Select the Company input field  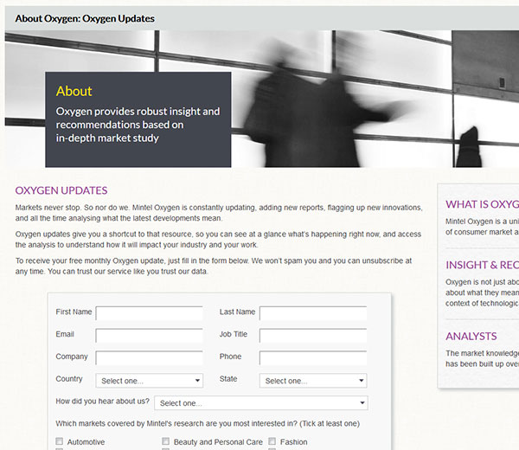pyautogui.click(x=150, y=357)
